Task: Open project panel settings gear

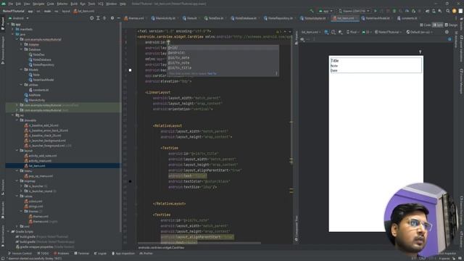Action: [112, 18]
